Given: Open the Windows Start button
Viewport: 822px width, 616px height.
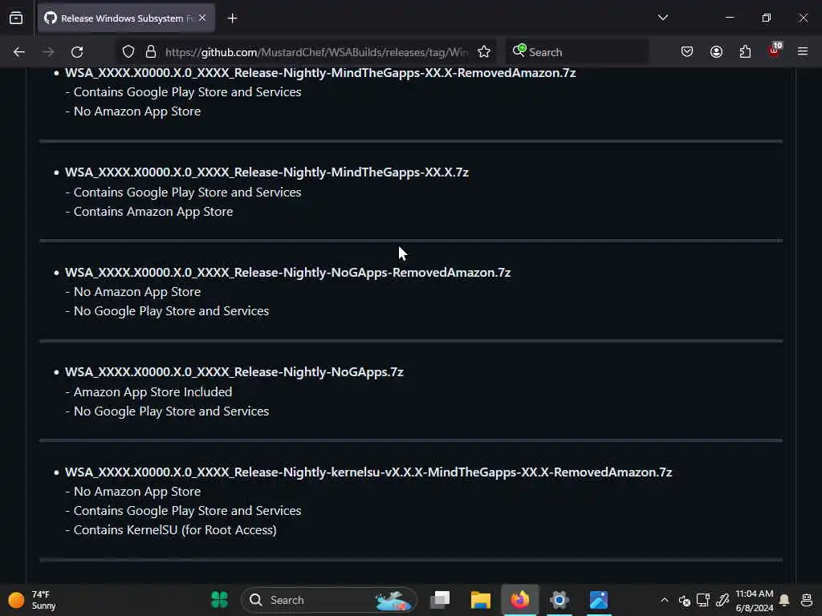Looking at the screenshot, I should pyautogui.click(x=220, y=600).
